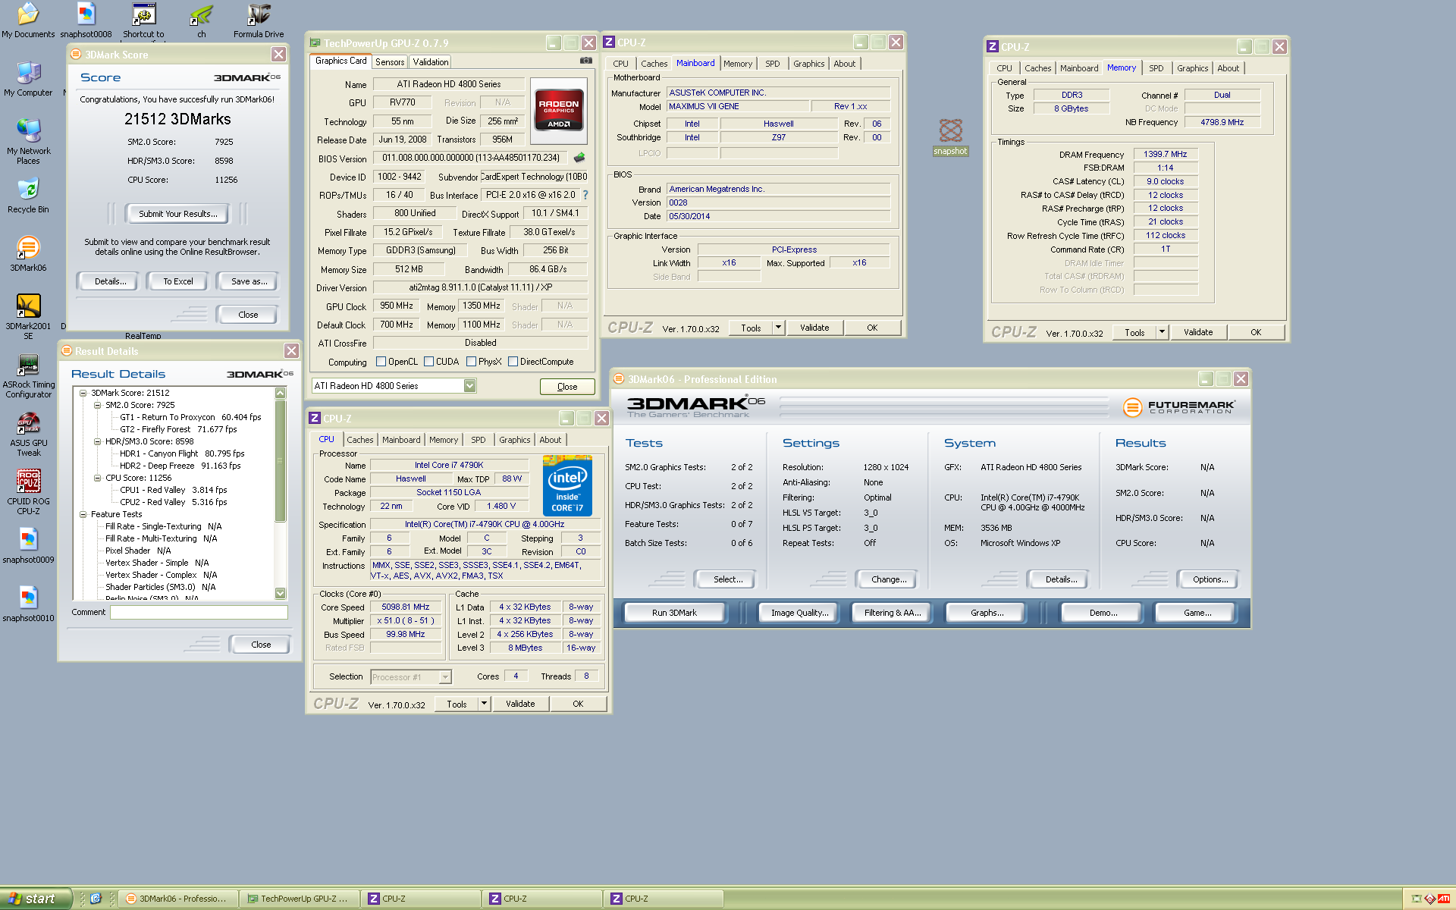Open Caches tab in CPU-Z Mainboard window

(654, 64)
